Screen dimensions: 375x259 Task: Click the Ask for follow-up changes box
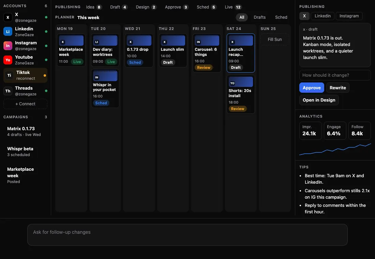click(187, 234)
